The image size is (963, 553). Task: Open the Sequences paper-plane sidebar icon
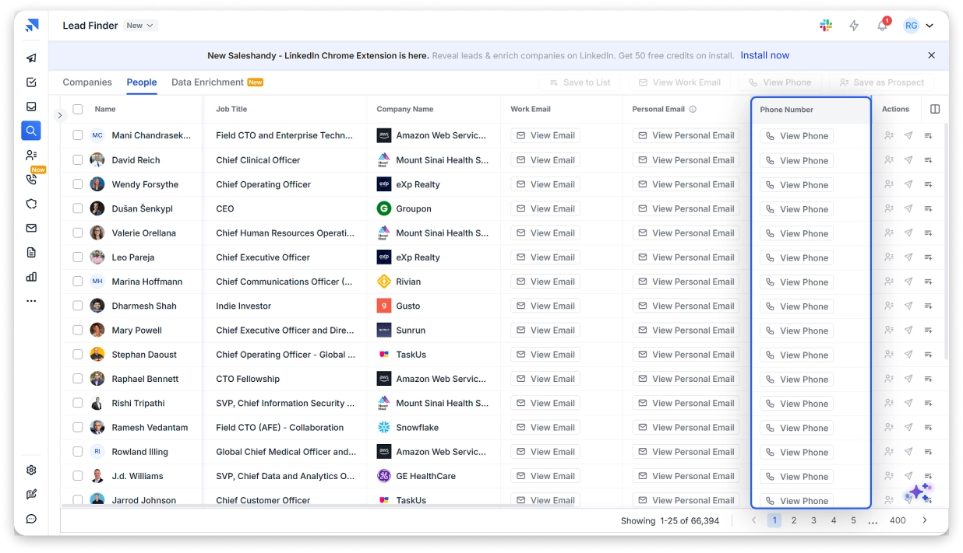[31, 58]
